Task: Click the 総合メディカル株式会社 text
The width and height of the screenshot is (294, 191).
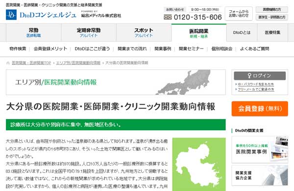Action: point(101,16)
